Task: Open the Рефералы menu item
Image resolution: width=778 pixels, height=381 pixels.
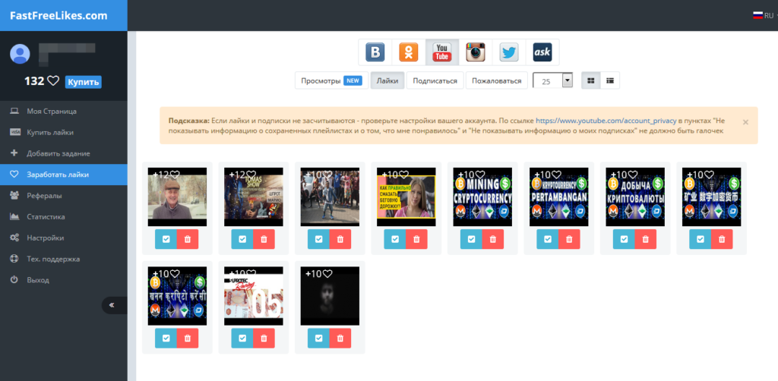Action: [44, 196]
